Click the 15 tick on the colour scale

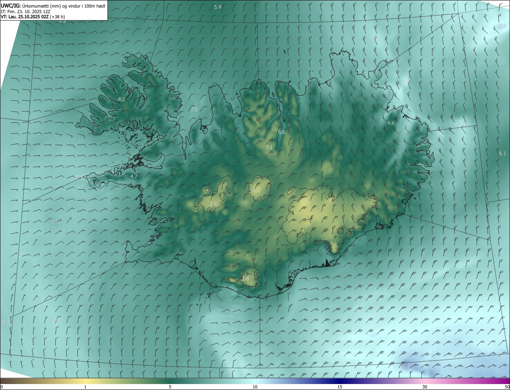pos(340,387)
